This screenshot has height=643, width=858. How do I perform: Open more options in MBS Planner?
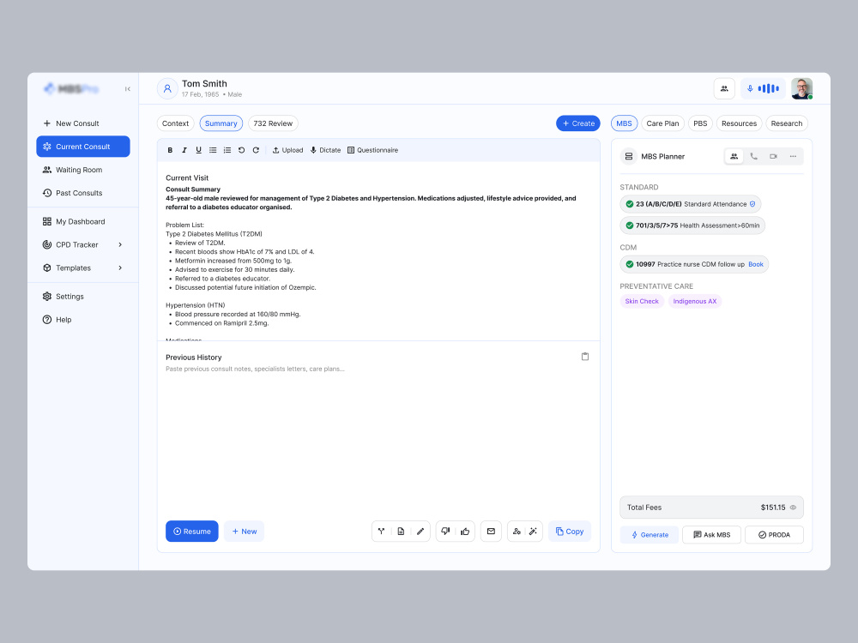[x=793, y=156]
